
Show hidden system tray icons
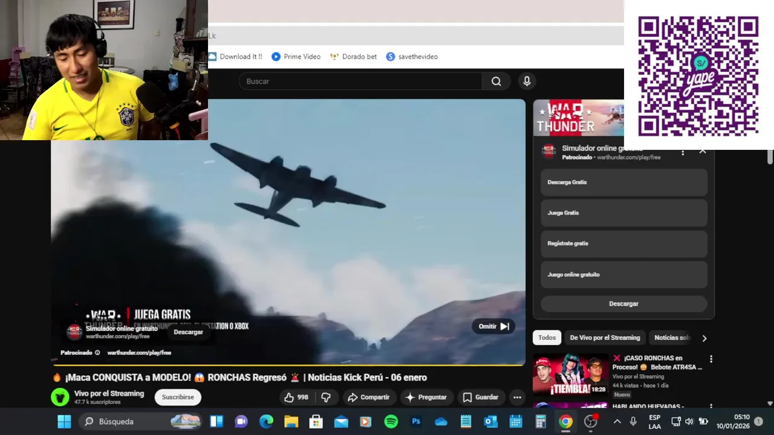617,421
